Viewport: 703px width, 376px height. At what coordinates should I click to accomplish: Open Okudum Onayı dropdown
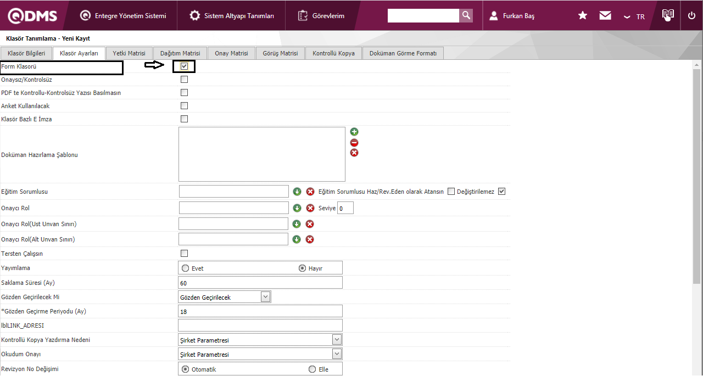click(x=260, y=354)
